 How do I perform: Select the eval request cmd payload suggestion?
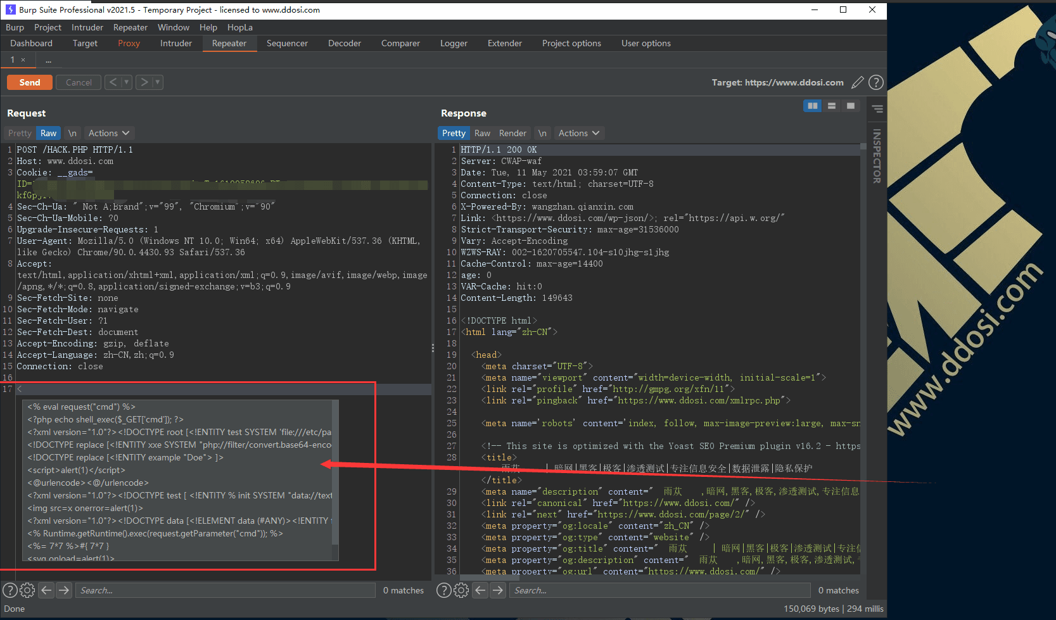(x=177, y=407)
